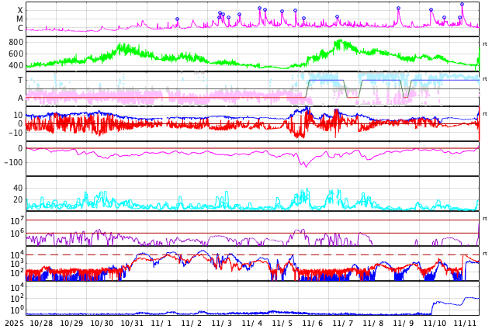Click the leftmost flare marker circle
Image resolution: width=492 pixels, height=329 pixels.
coord(177,19)
